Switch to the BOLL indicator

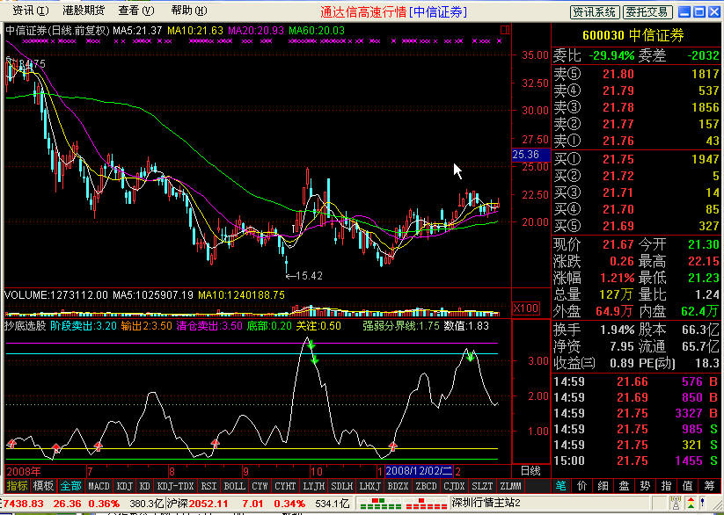(234, 486)
